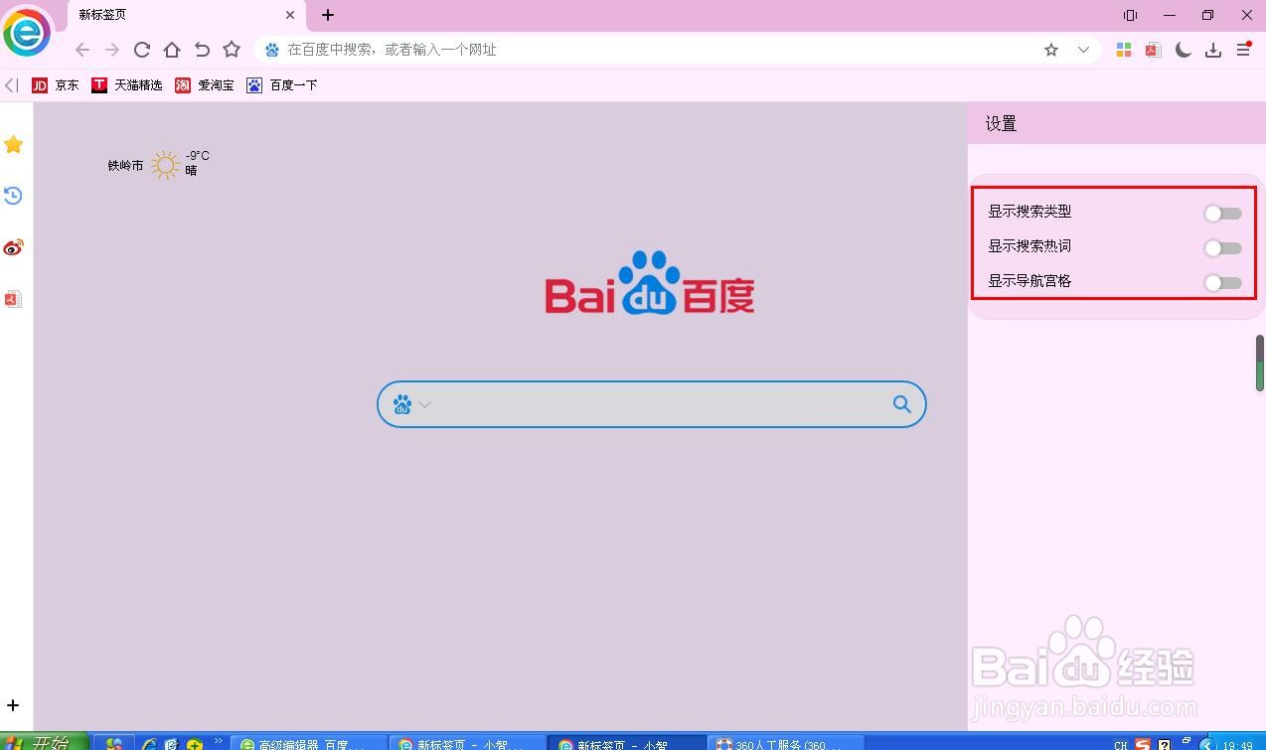This screenshot has width=1266, height=750.
Task: Click the 铁岭市 weather widget
Action: (x=159, y=164)
